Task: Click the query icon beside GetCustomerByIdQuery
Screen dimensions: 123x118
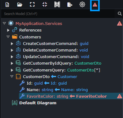Action: tap(18, 63)
